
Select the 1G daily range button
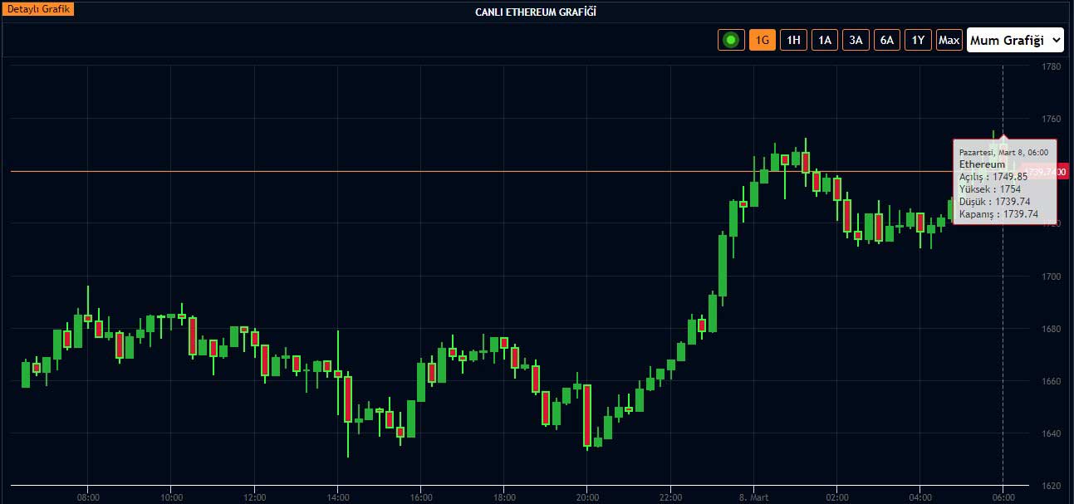coord(762,40)
